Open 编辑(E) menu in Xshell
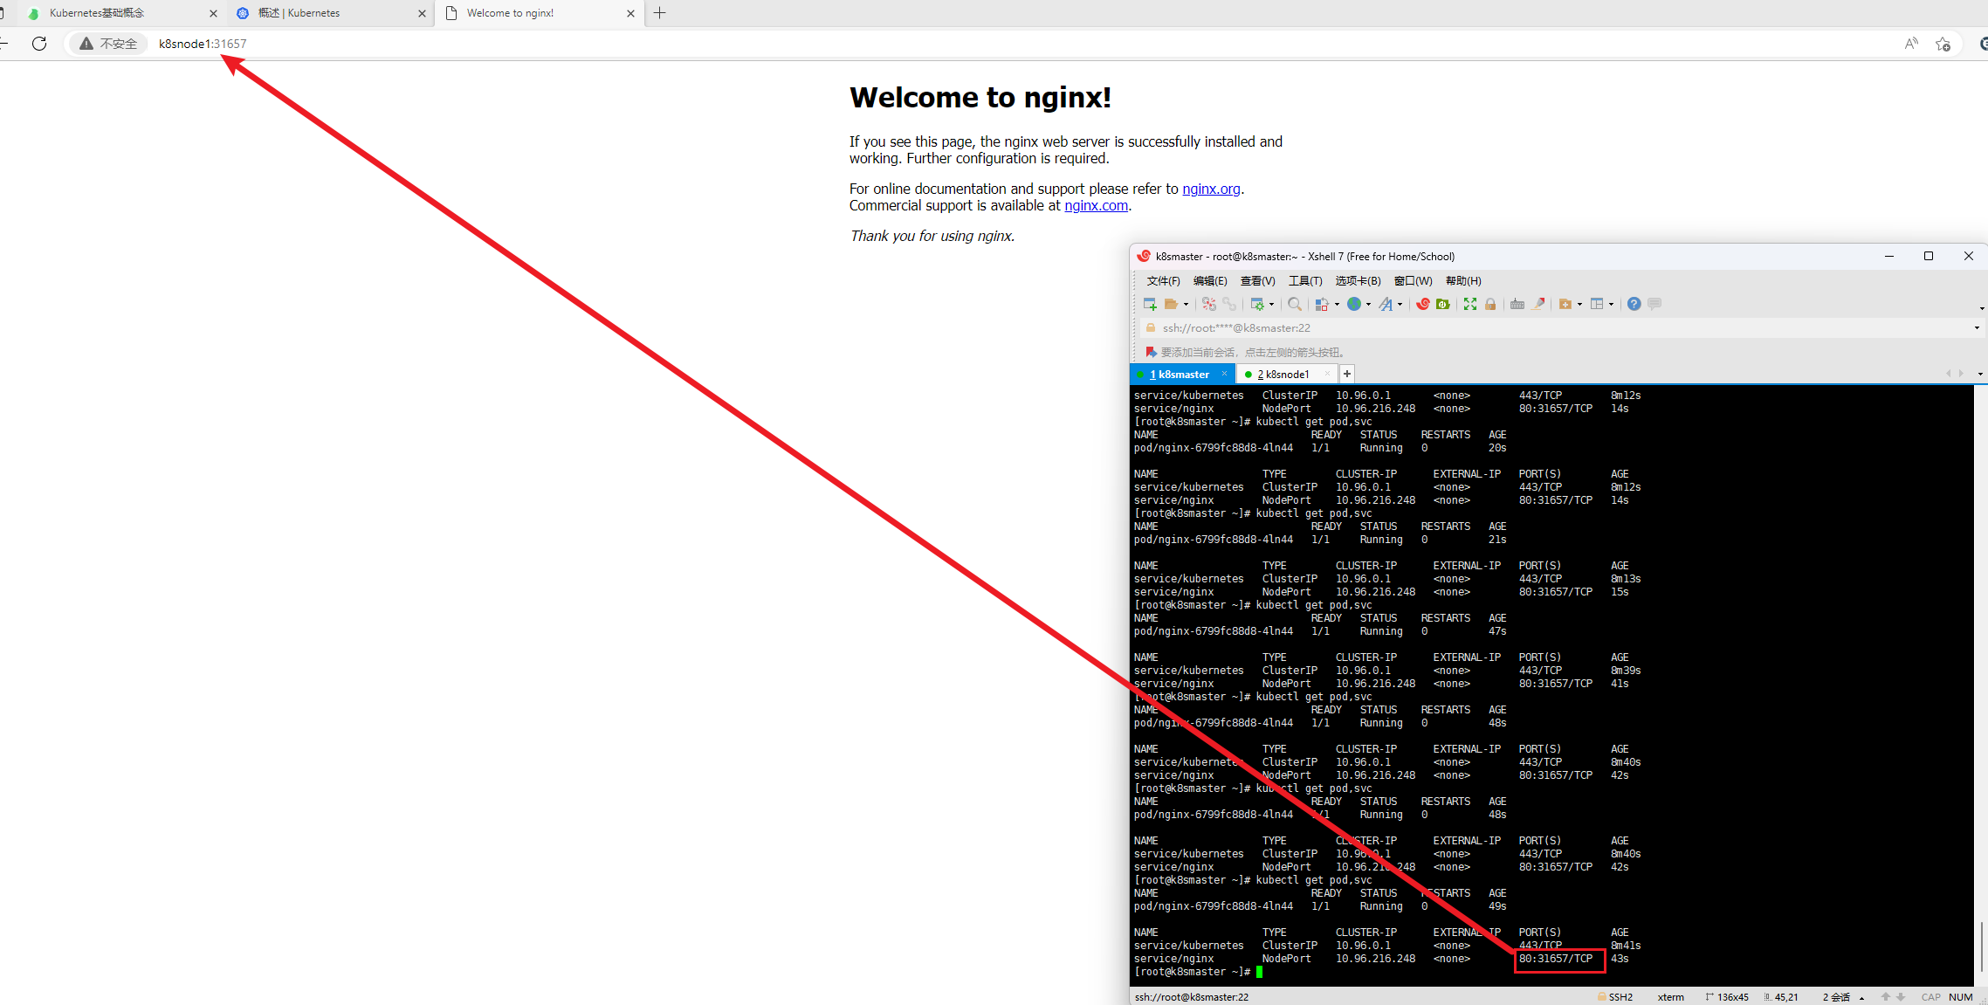1988x1005 pixels. click(1210, 281)
